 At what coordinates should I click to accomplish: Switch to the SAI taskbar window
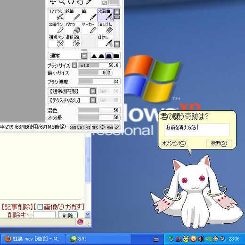[x=98, y=239]
